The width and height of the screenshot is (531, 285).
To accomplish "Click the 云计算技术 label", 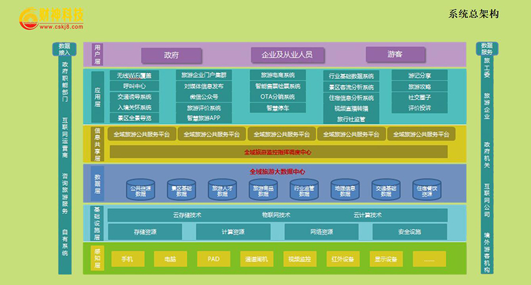I will click(x=367, y=215).
